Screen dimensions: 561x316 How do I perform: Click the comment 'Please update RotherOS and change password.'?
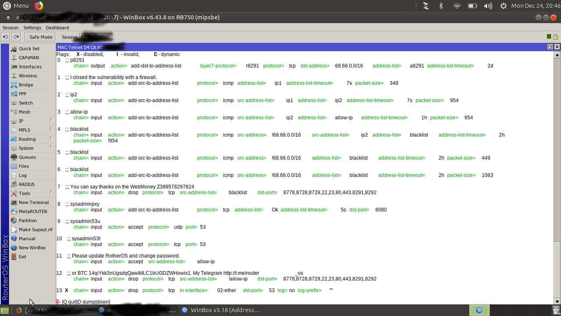126,256
